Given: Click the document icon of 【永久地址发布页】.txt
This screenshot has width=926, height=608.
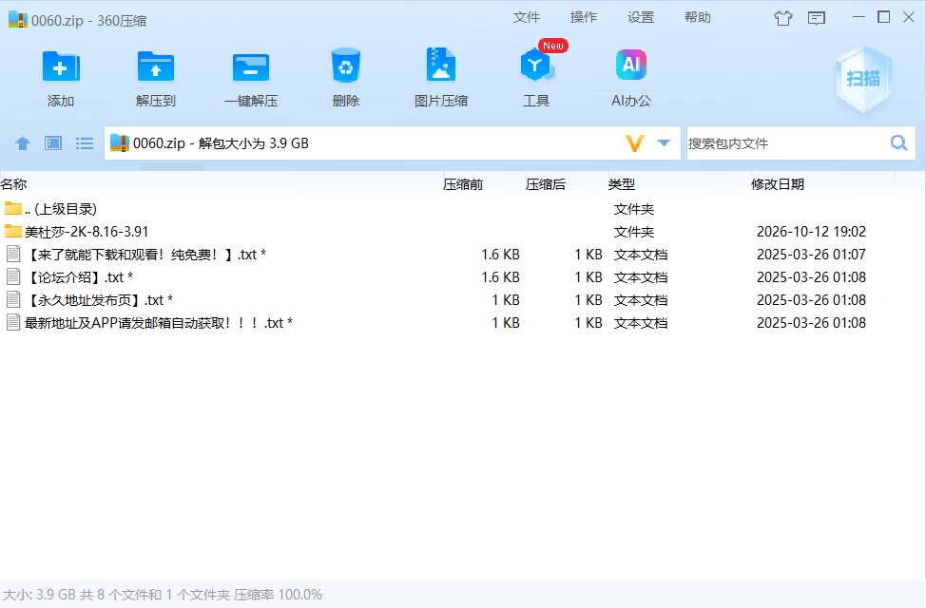Looking at the screenshot, I should click(x=13, y=300).
